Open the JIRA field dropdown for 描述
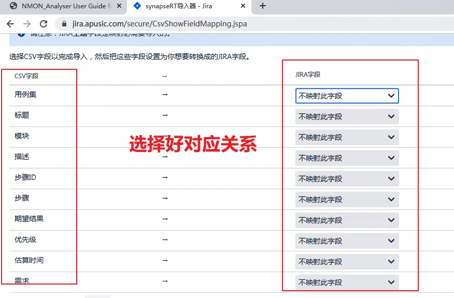Viewport: 454px width, 298px height. (x=347, y=158)
